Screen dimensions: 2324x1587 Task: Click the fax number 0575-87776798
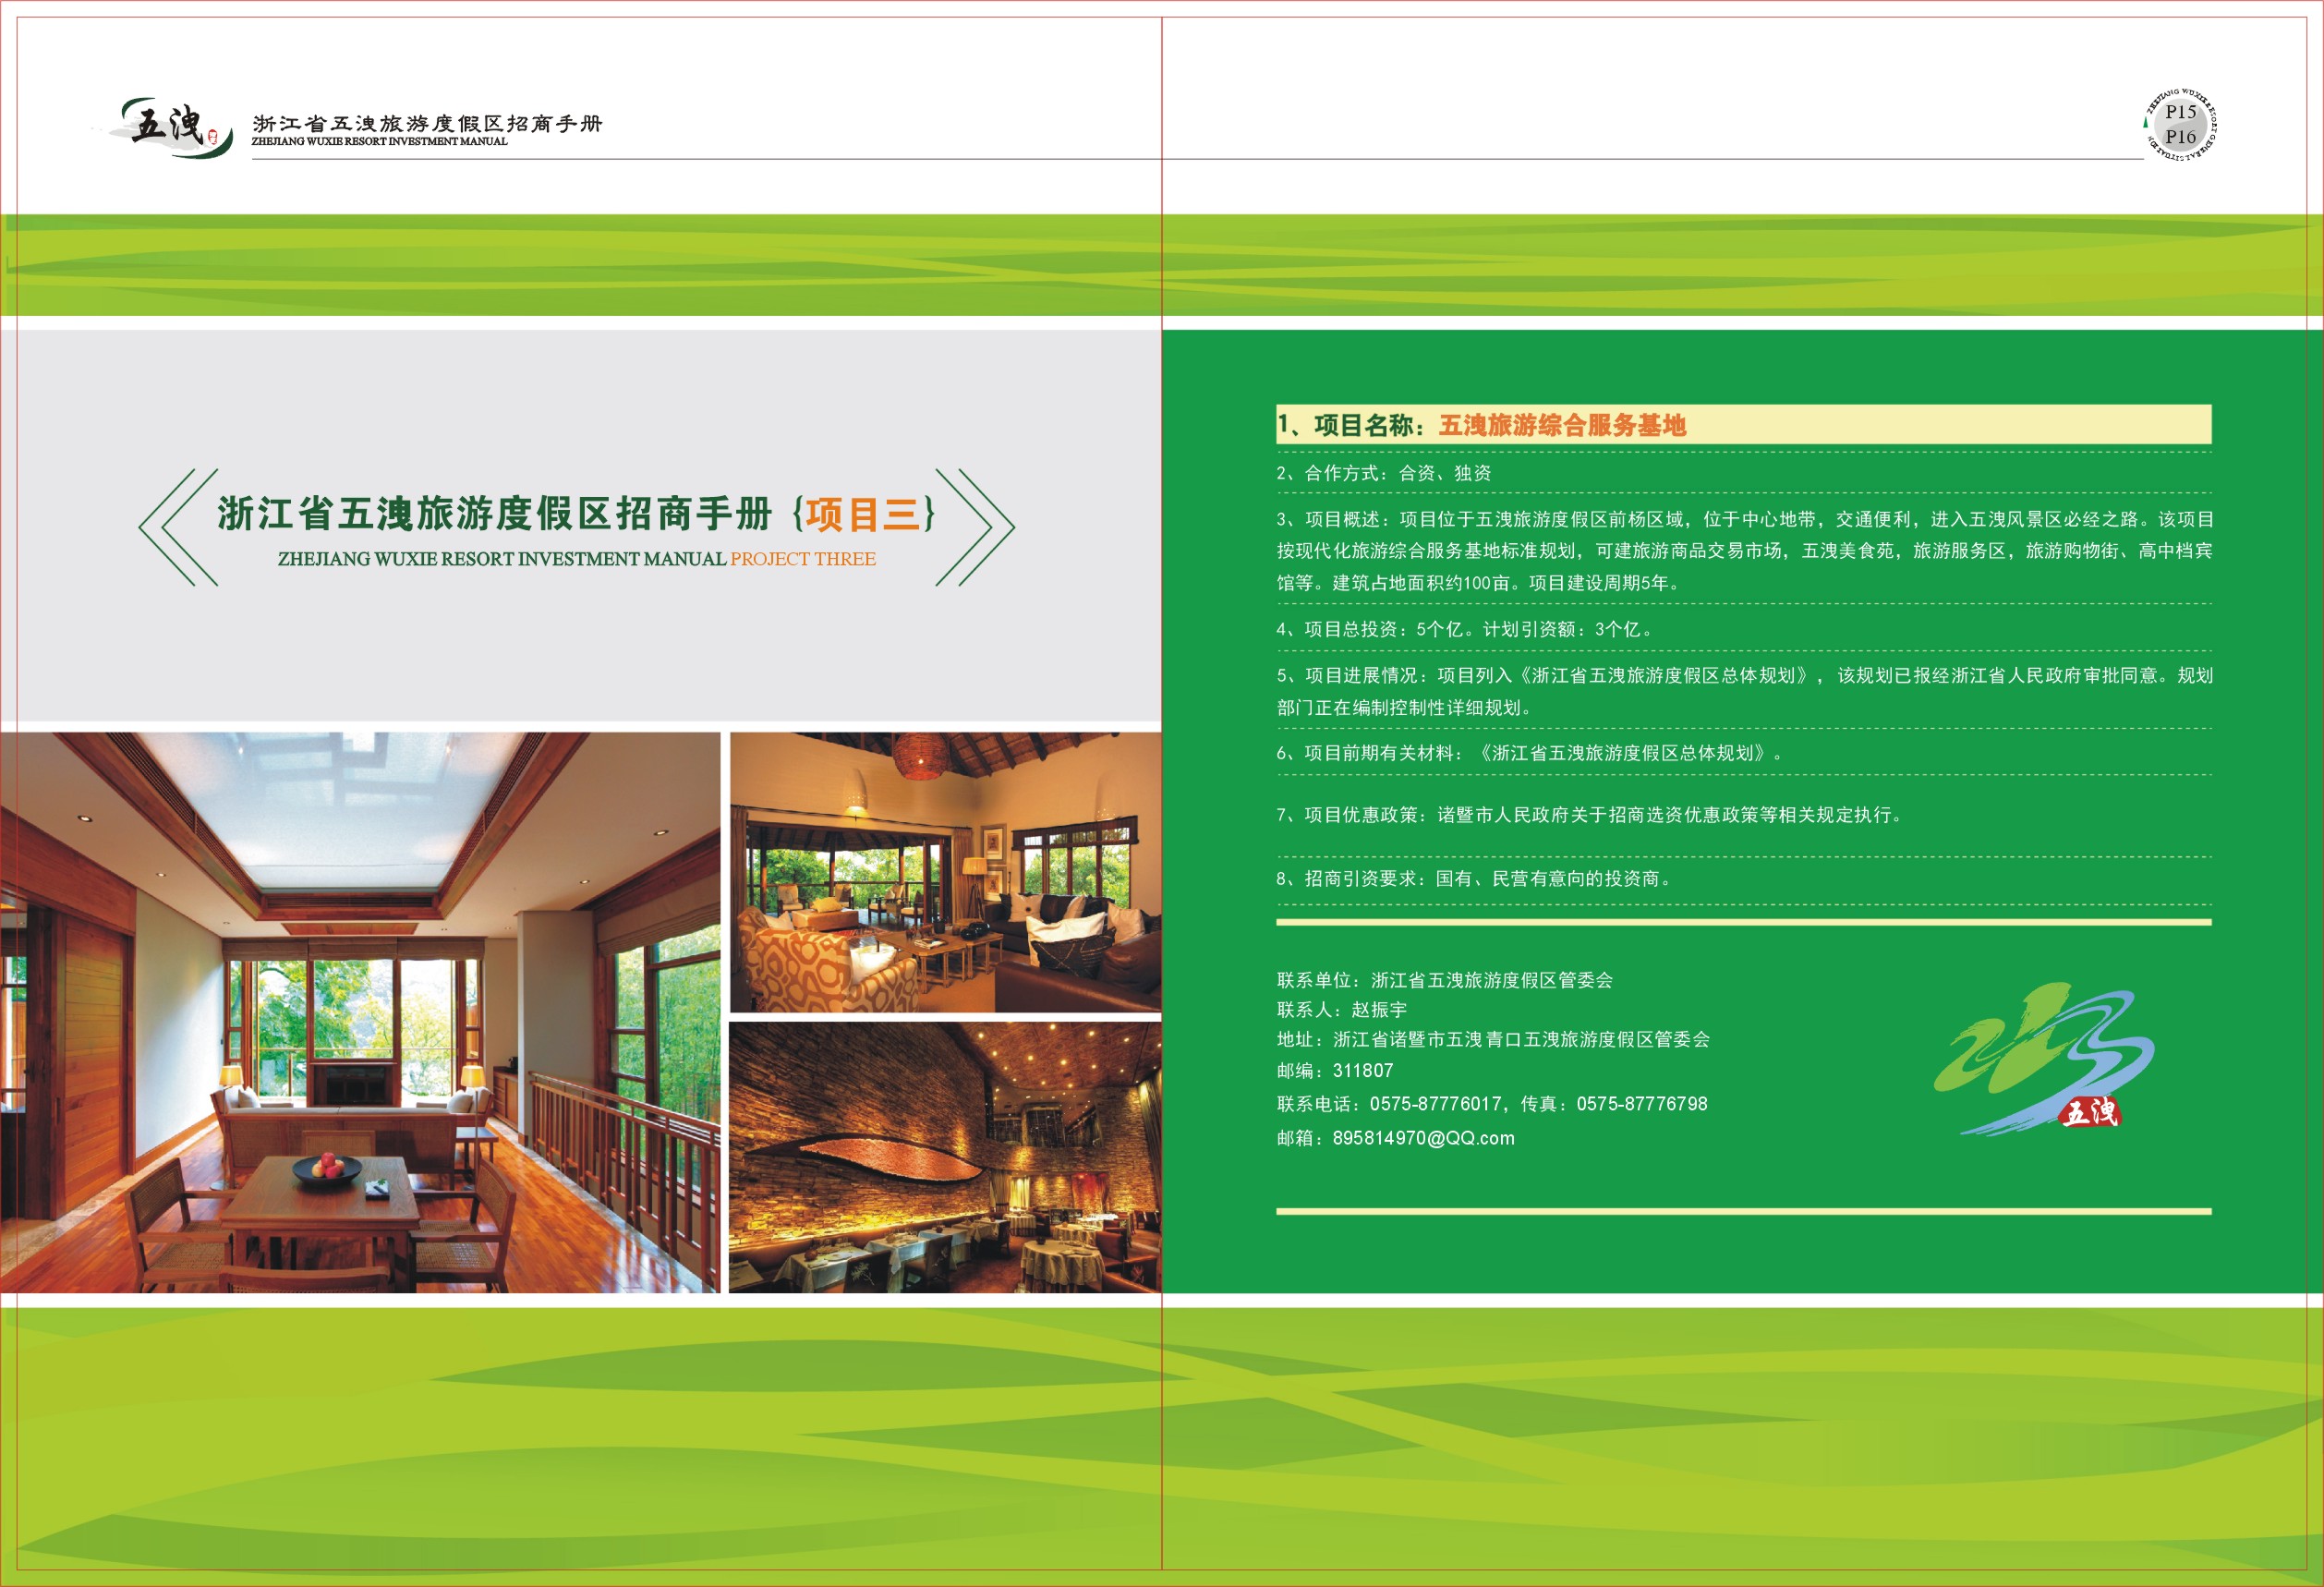point(1642,1104)
